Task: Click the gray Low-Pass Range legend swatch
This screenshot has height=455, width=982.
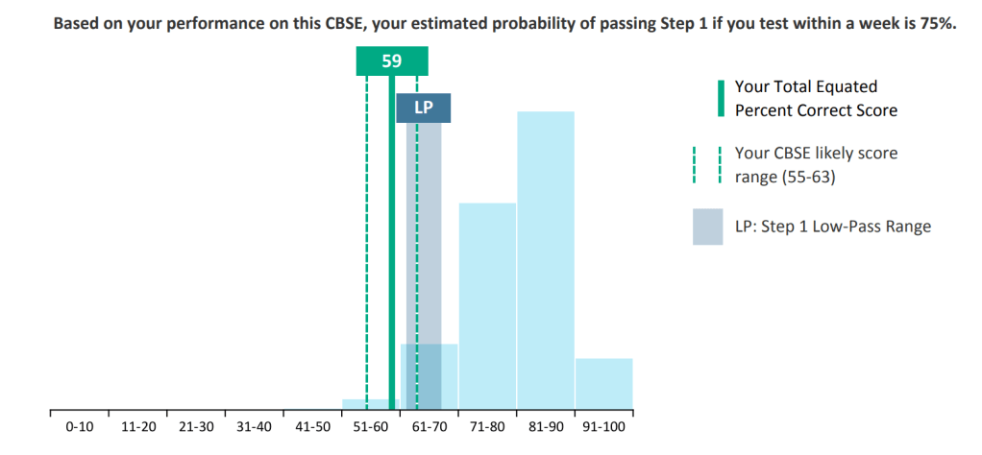Action: pos(707,227)
